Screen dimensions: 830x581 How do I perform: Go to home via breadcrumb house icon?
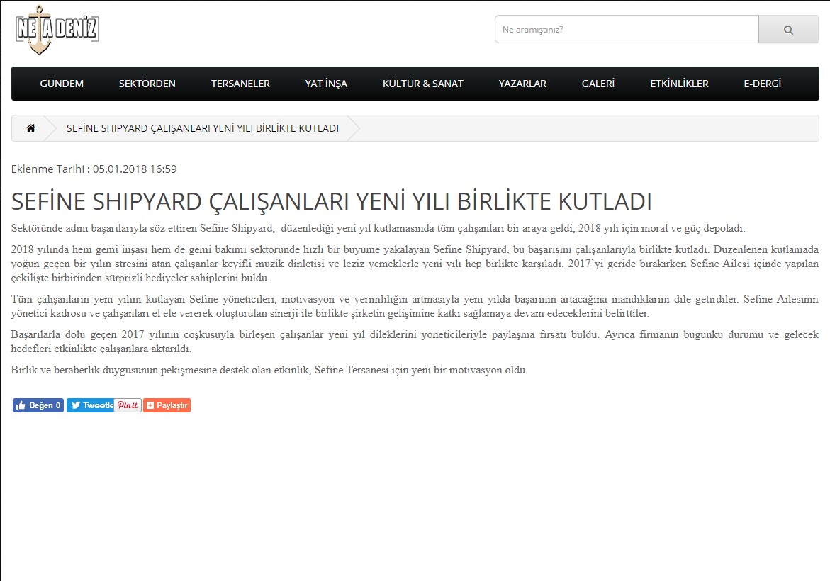click(30, 128)
